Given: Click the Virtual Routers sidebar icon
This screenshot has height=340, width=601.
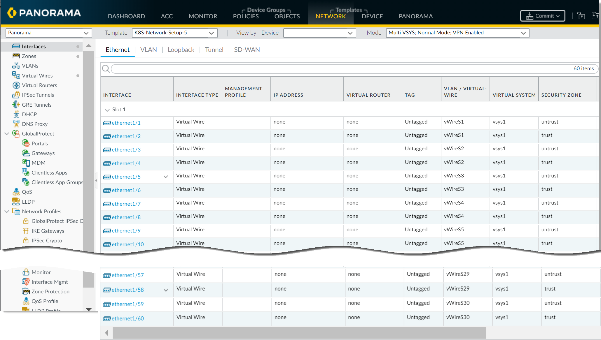Looking at the screenshot, I should click(16, 85).
